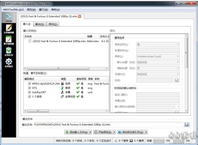
Task: Switch to the 输入(I) input tab
Action: pyautogui.click(x=27, y=24)
